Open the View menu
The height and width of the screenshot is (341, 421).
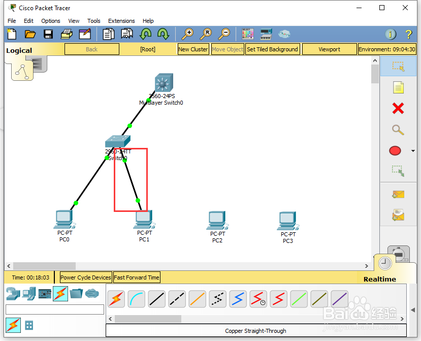(74, 21)
